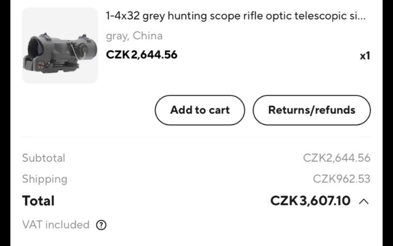This screenshot has height=246, width=393.
Task: Open the Returns/refunds option
Action: [x=312, y=110]
